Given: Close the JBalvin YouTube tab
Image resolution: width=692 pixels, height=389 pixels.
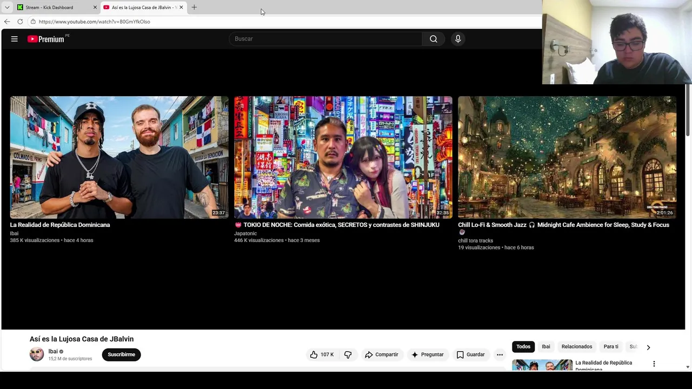Looking at the screenshot, I should pyautogui.click(x=181, y=8).
